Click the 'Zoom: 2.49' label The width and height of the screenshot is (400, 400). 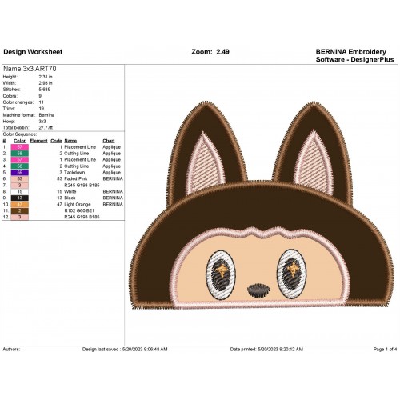pos(210,52)
